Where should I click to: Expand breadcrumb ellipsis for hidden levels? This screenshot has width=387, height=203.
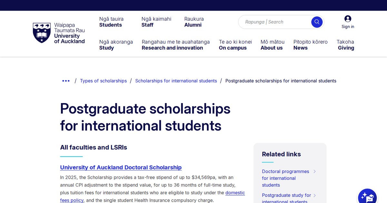(x=66, y=81)
